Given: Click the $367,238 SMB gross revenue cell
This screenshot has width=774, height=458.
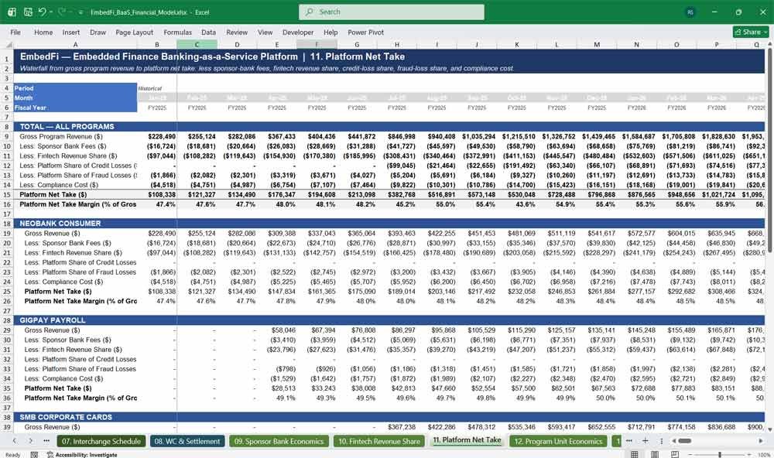Looking at the screenshot, I should (x=397, y=427).
